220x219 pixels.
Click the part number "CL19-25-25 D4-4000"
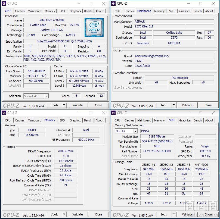[157, 151]
